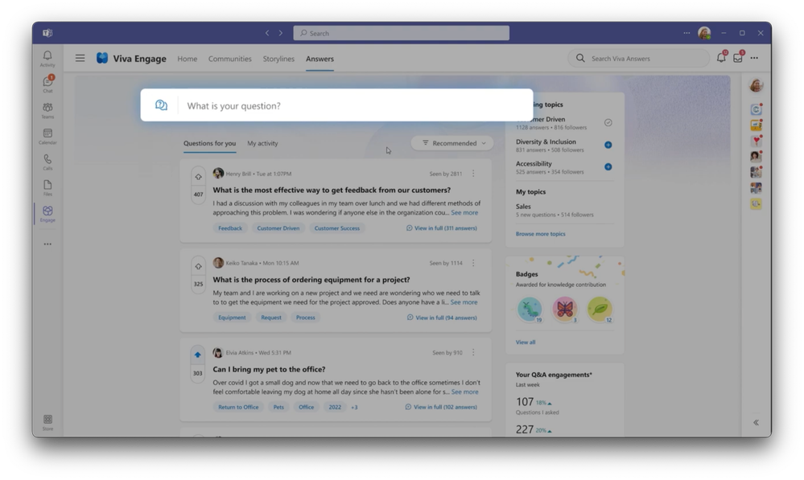The width and height of the screenshot is (804, 480).
Task: Open Calls in the left sidebar
Action: 47,162
